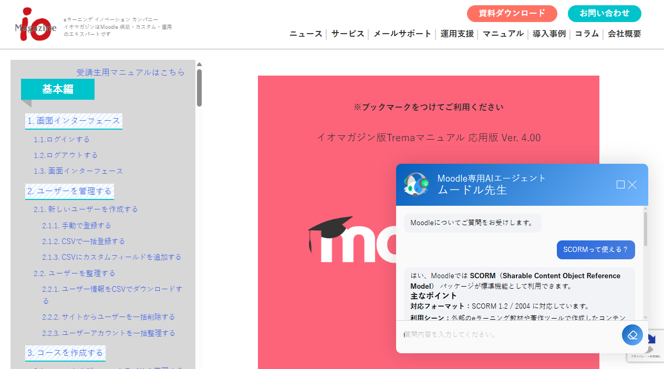Open the 導入事例 navigation item
Screen dimensions: 664x369
click(x=549, y=34)
